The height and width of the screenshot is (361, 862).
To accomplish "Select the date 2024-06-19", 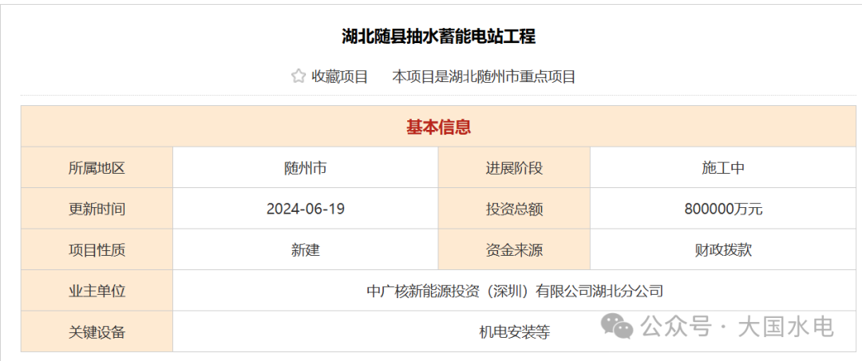I will click(305, 209).
